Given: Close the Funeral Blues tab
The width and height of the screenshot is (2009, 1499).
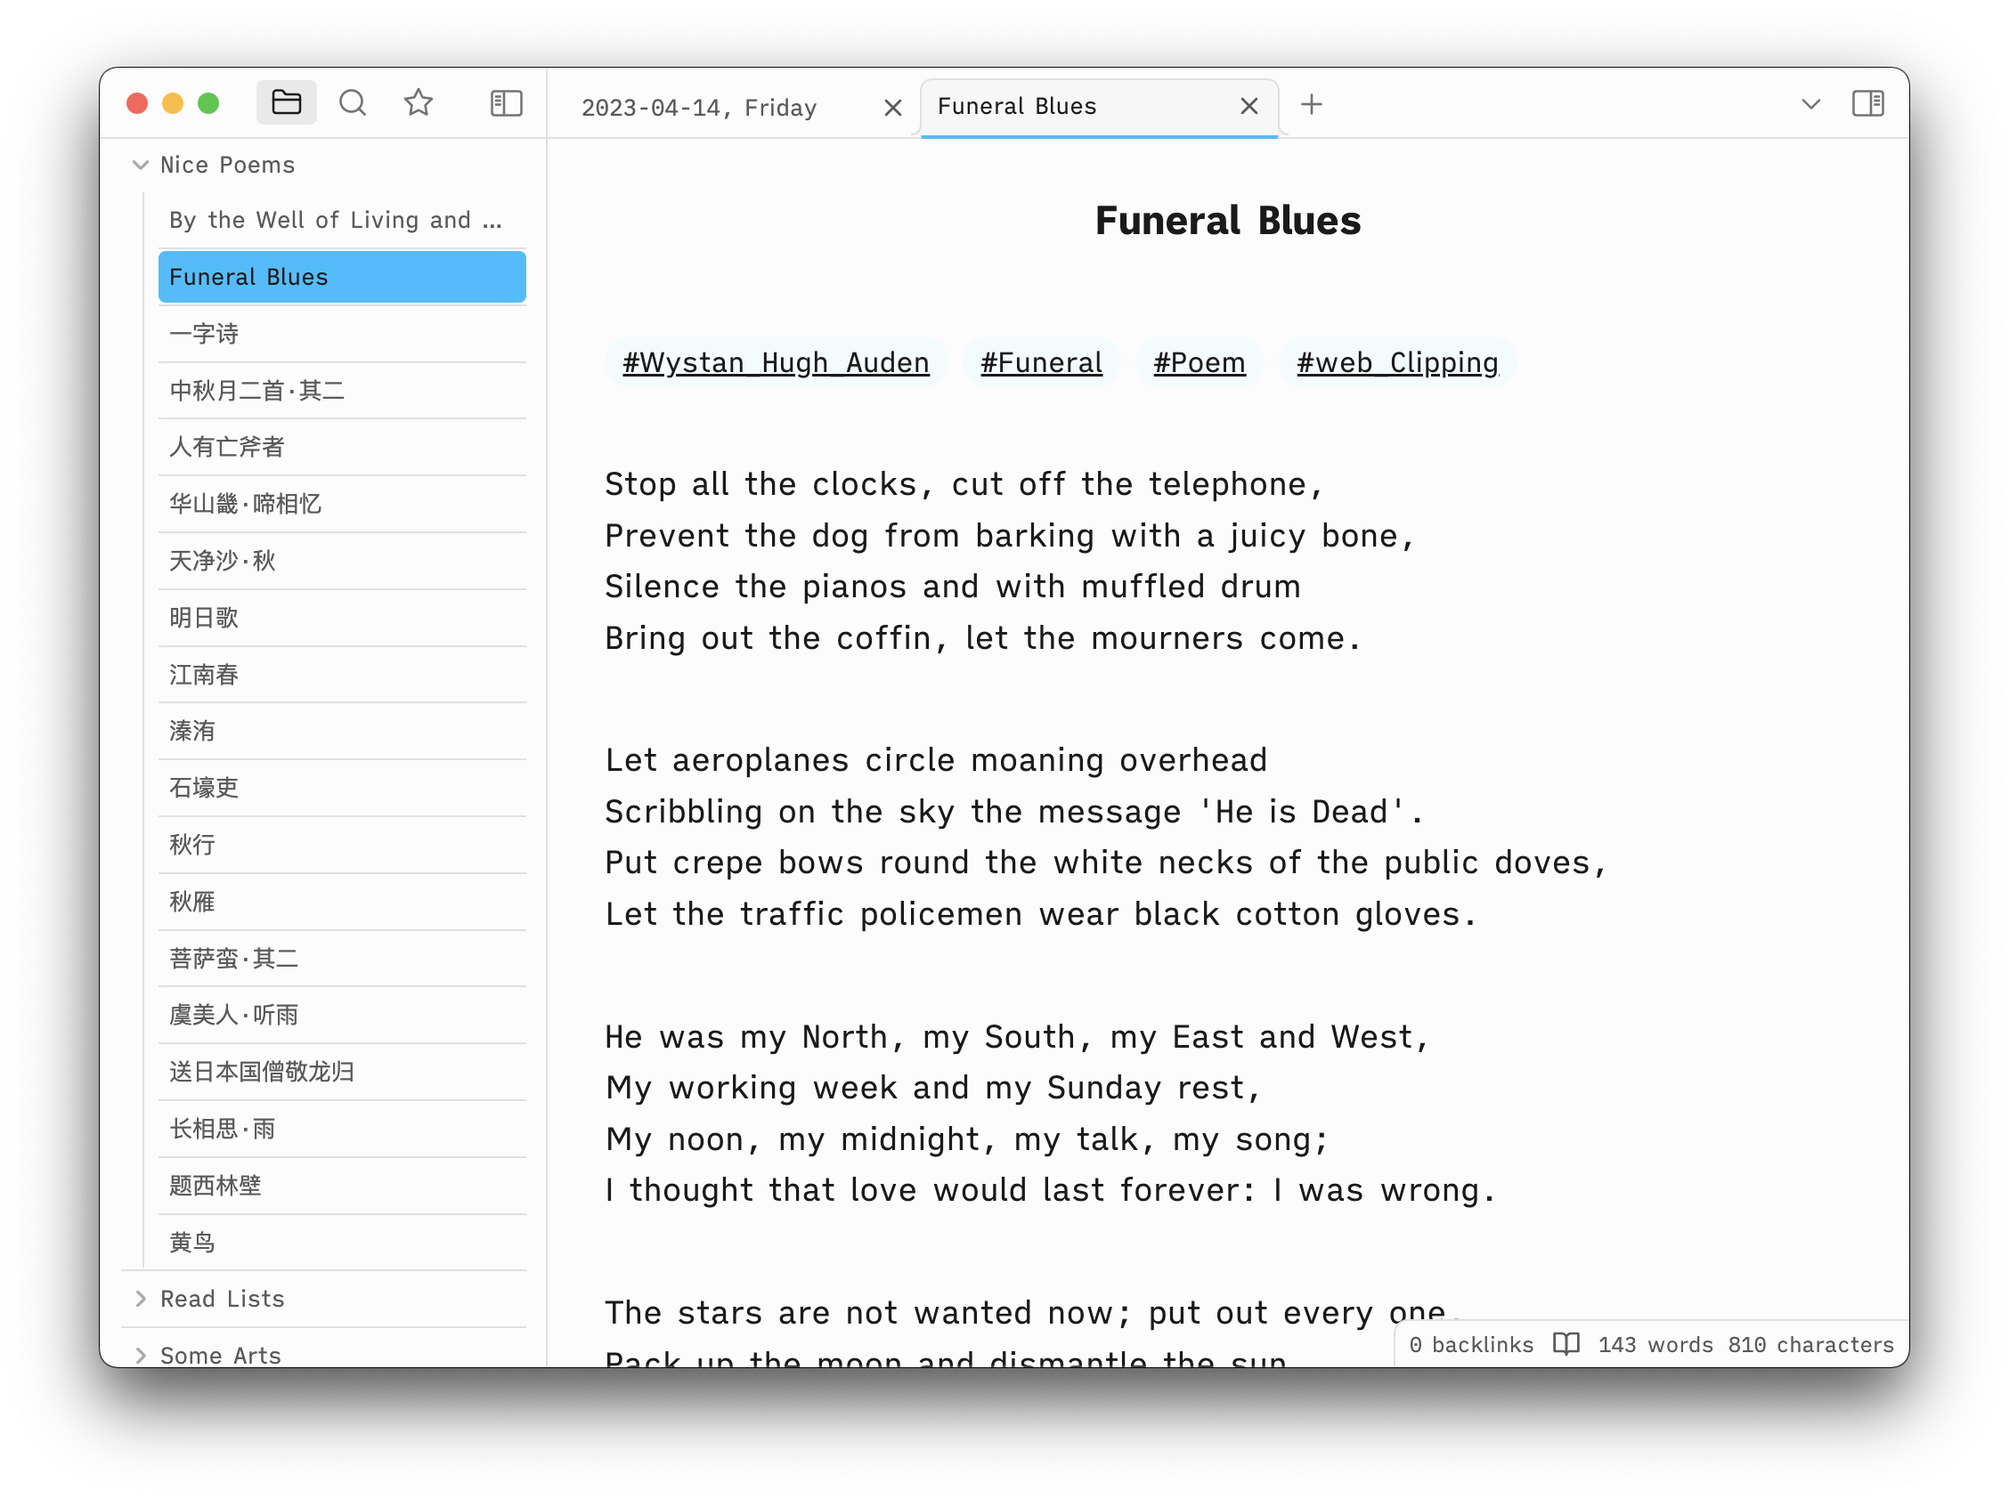Looking at the screenshot, I should [x=1249, y=106].
